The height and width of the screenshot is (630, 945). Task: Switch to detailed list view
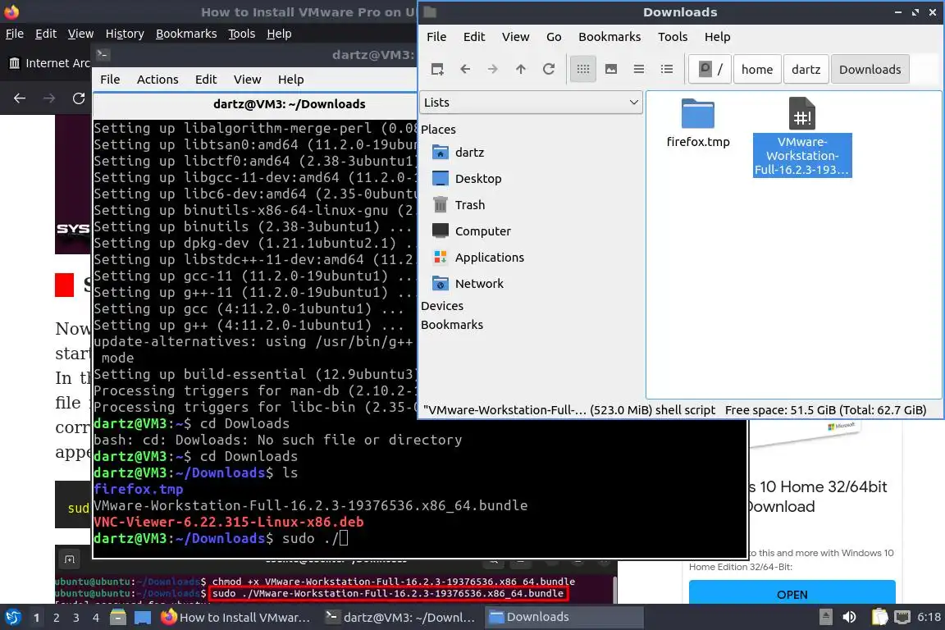pyautogui.click(x=667, y=70)
